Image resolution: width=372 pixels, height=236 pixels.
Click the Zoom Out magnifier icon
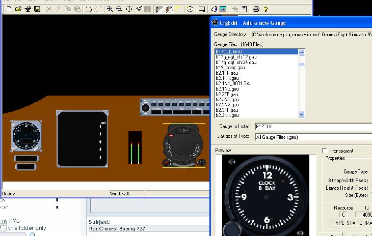[119, 9]
